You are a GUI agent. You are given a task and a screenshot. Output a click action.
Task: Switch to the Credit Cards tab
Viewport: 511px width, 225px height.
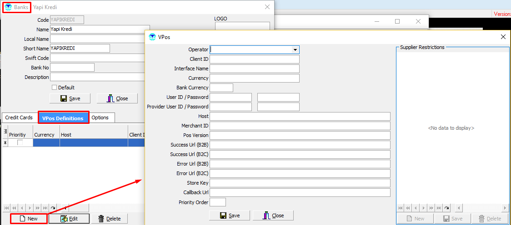pos(19,117)
